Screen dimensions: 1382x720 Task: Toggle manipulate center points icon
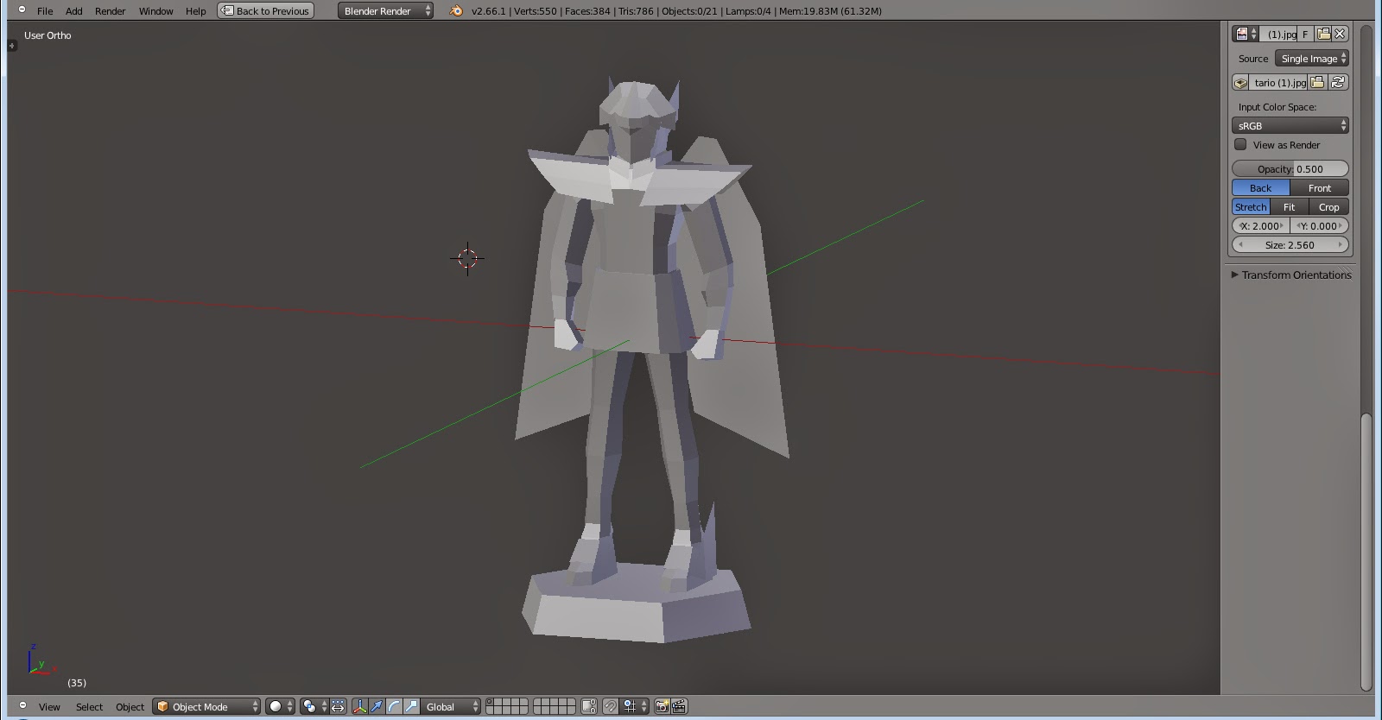tap(338, 706)
